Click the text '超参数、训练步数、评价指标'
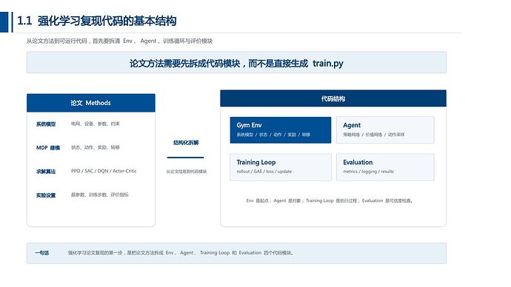 [x=100, y=195]
